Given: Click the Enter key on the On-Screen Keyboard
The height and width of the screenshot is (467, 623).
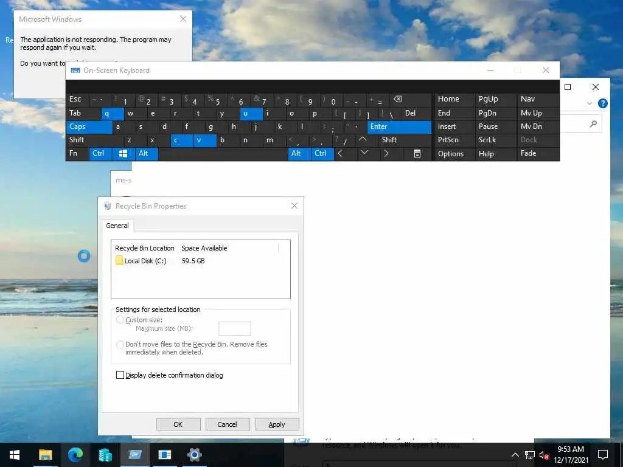Looking at the screenshot, I should pos(399,126).
